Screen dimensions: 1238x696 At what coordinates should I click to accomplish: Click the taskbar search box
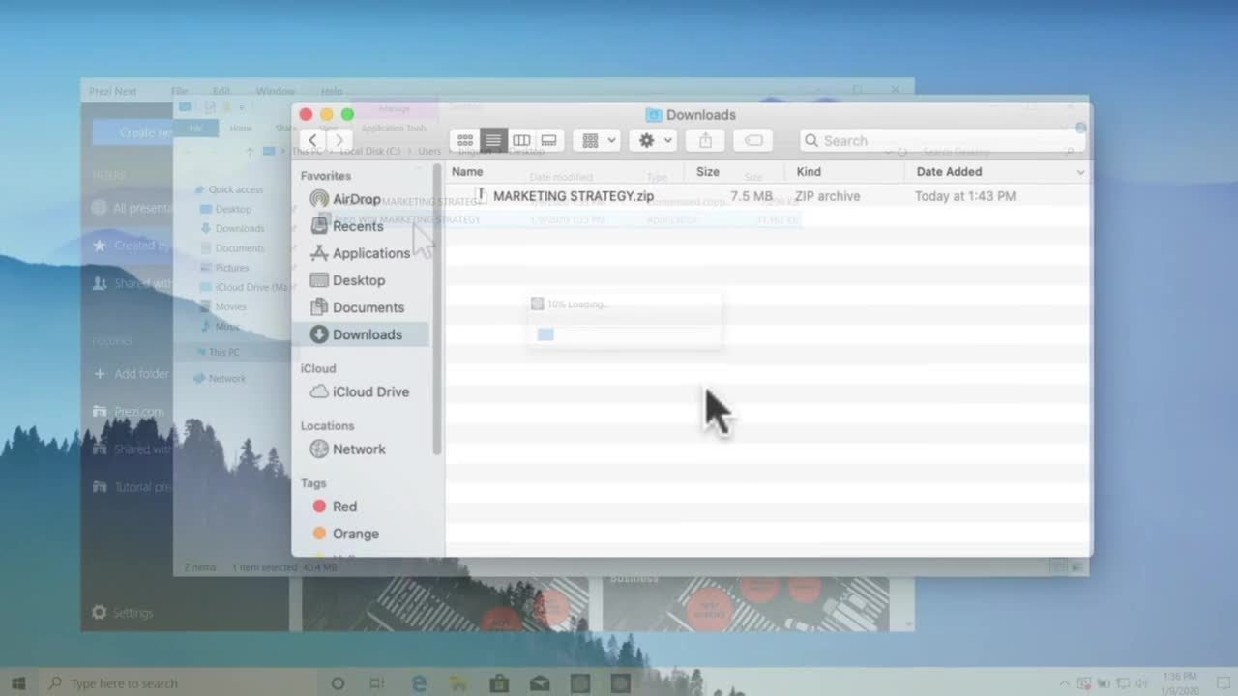pyautogui.click(x=176, y=683)
